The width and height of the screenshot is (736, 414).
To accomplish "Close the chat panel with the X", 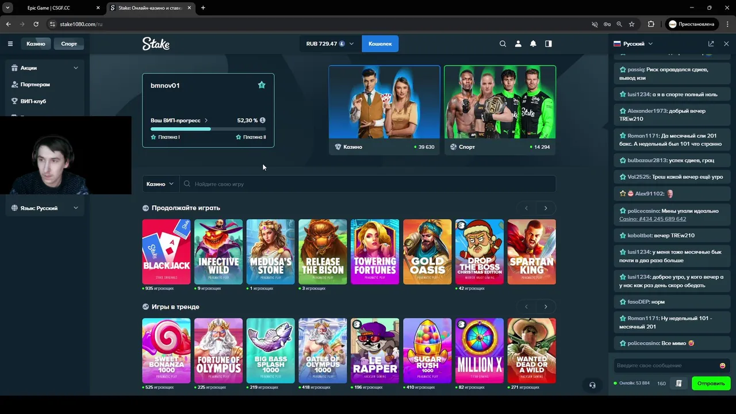I will click(x=726, y=44).
